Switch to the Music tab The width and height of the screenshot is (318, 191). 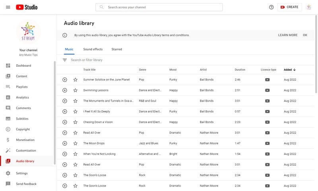[x=69, y=49]
